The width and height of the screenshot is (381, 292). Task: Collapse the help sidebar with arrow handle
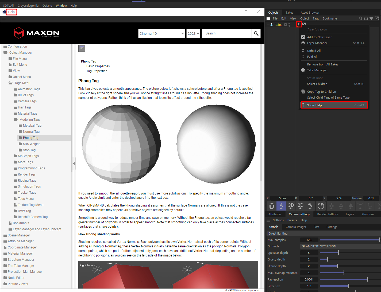click(74, 163)
